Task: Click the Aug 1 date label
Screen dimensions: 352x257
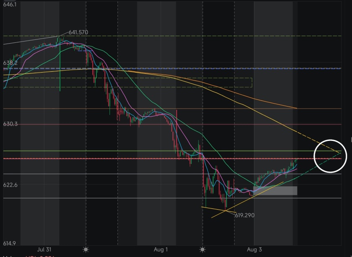Action: click(161, 249)
